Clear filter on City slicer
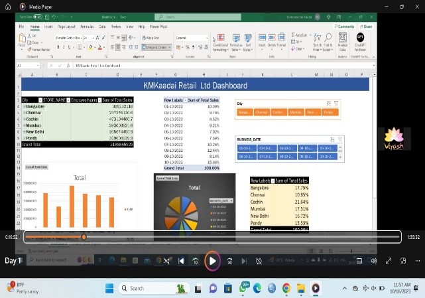425x298 pixels. click(x=336, y=104)
